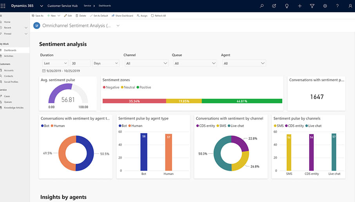This screenshot has height=202, width=355.
Task: Click the lightbulb assistant icon
Action: click(x=287, y=6)
